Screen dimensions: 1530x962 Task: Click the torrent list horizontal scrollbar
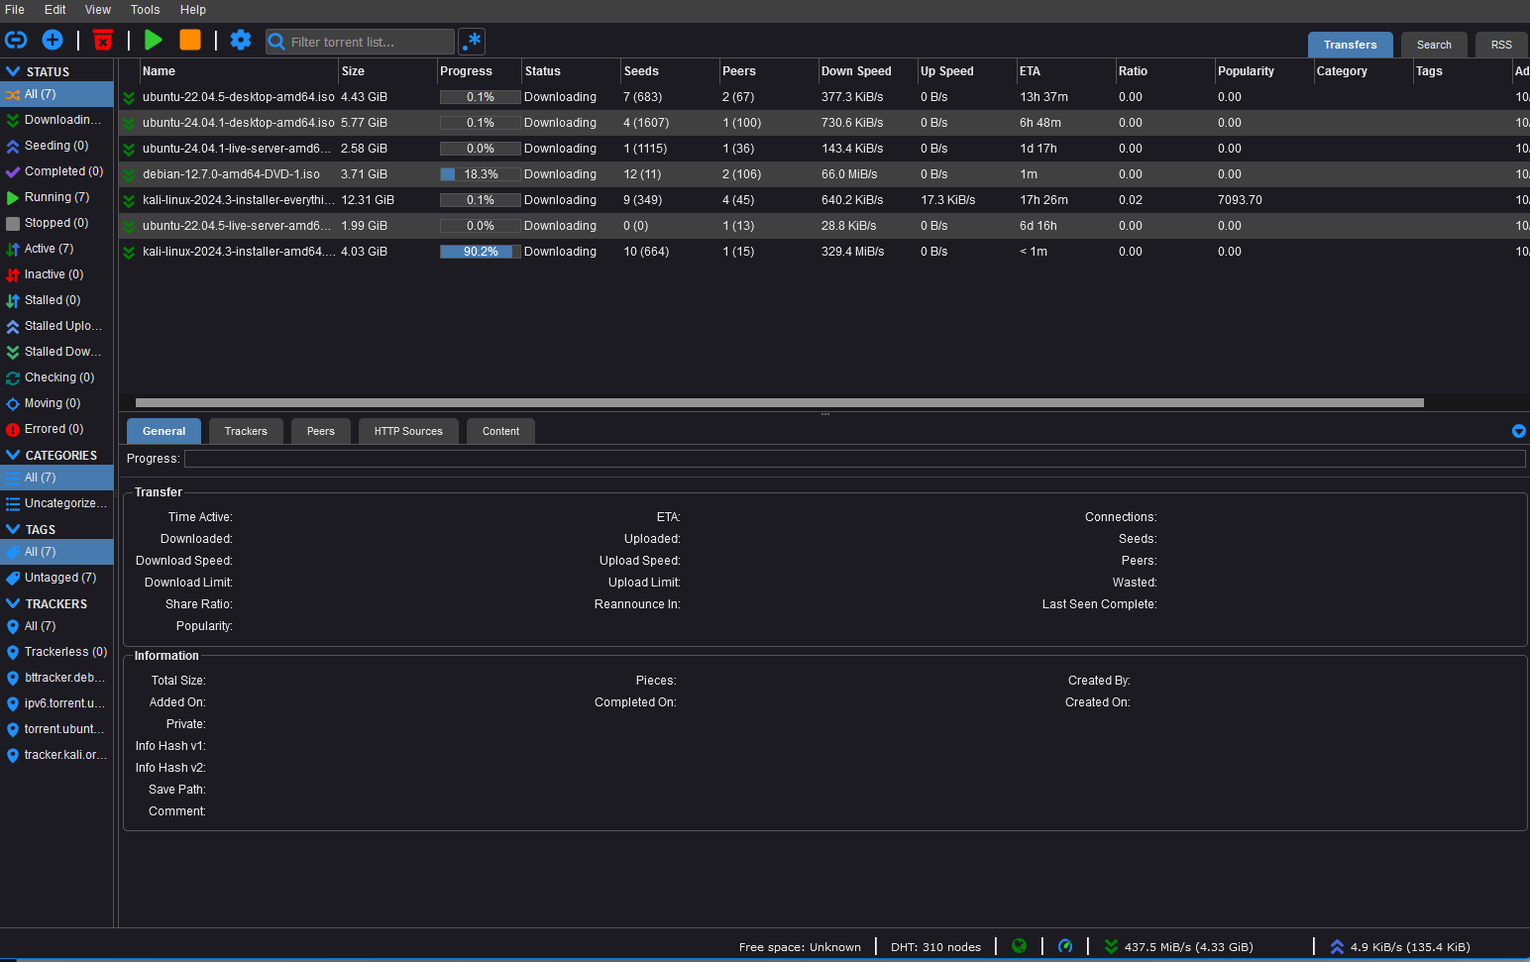click(x=779, y=403)
